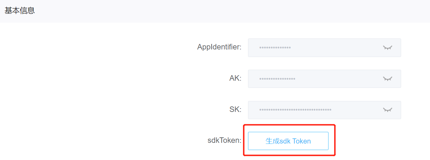This screenshot has width=430, height=160.
Task: Click the masked dots in AK field
Action: (277, 79)
